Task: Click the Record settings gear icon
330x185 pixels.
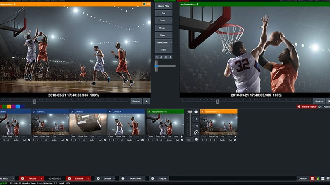Action: coord(21,178)
